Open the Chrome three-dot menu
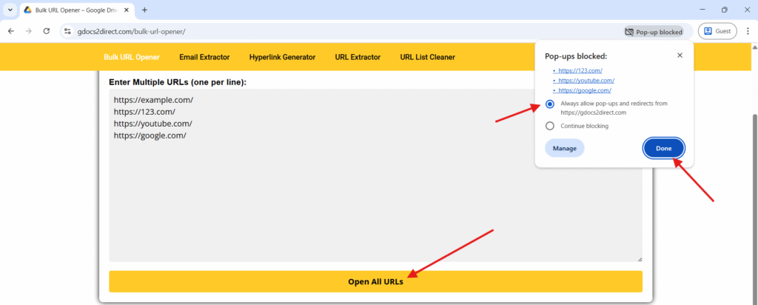The height and width of the screenshot is (305, 758). pyautogui.click(x=748, y=31)
